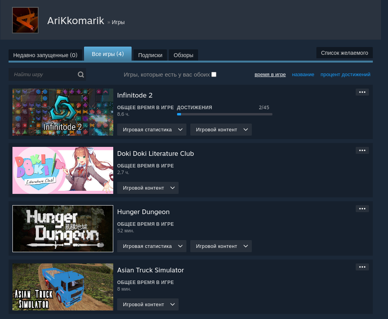Image resolution: width=388 pixels, height=319 pixels.
Task: Open the Hunger Dungeon cover image
Action: pyautogui.click(x=63, y=228)
